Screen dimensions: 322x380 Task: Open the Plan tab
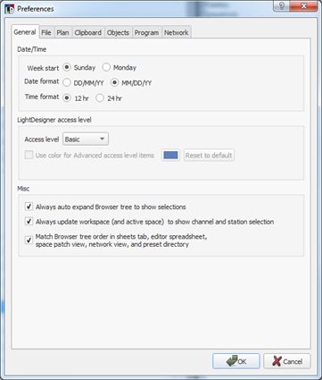(x=62, y=32)
